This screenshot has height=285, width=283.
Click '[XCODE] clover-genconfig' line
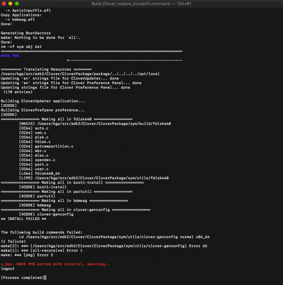[x=46, y=214]
